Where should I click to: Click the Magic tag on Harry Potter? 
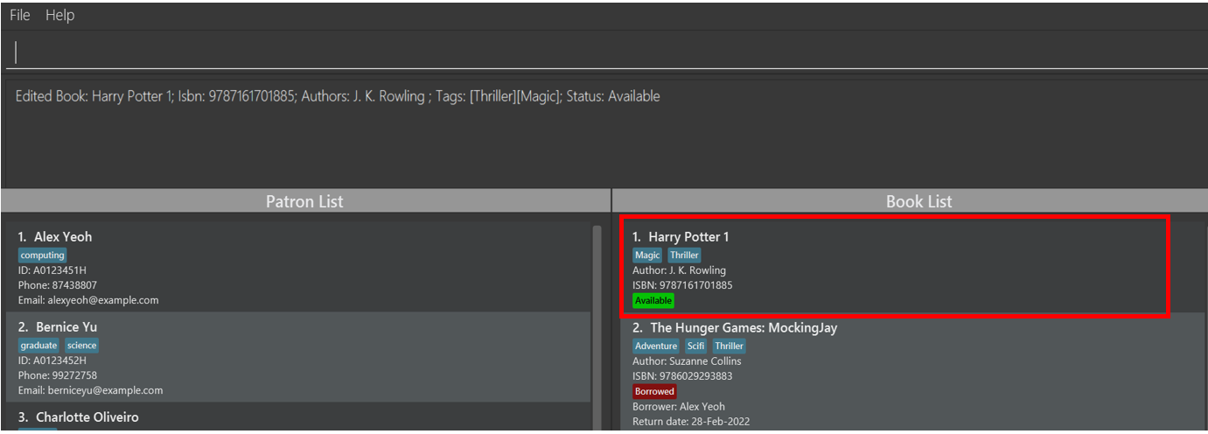pyautogui.click(x=647, y=255)
